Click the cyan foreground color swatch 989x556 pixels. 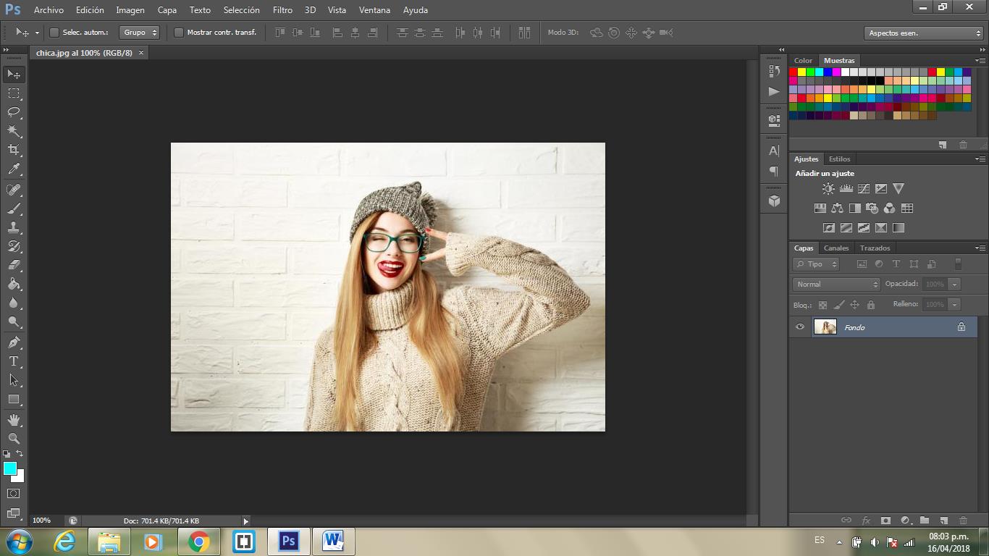[10, 469]
